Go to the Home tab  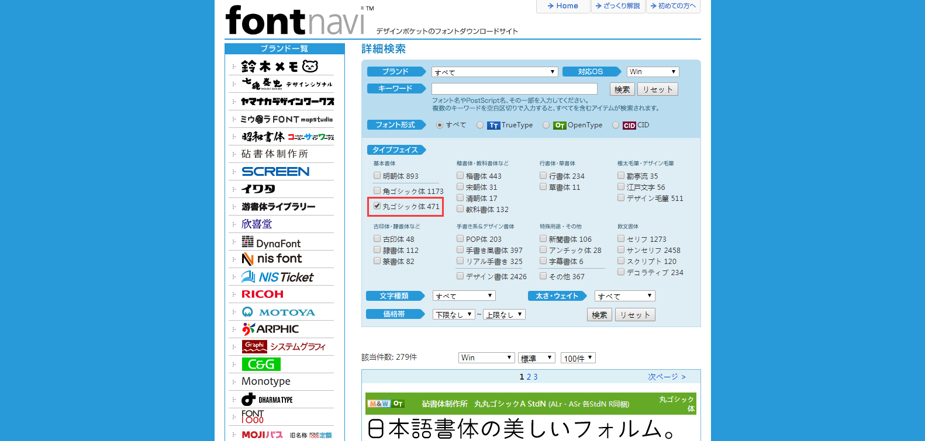coord(563,6)
